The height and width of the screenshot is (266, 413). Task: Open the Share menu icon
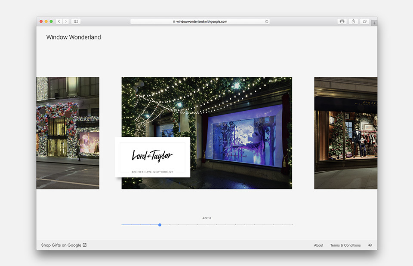[353, 21]
